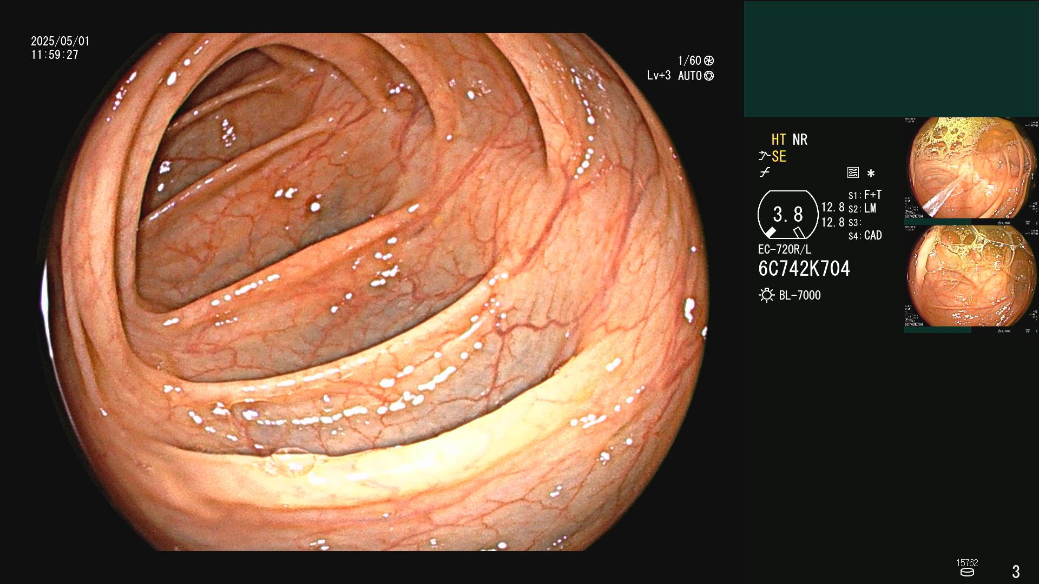Click the S1: F+T switch assignment
1039x584 pixels.
865,195
